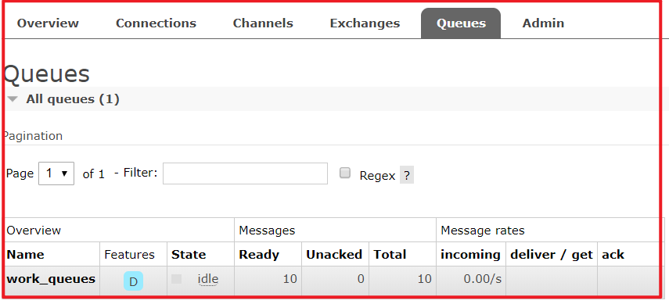
Task: Sort by the Unacked column header
Action: coord(334,255)
